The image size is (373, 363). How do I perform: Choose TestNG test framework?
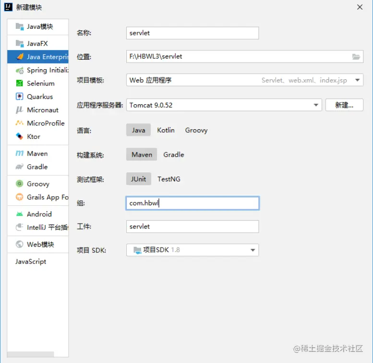point(169,179)
